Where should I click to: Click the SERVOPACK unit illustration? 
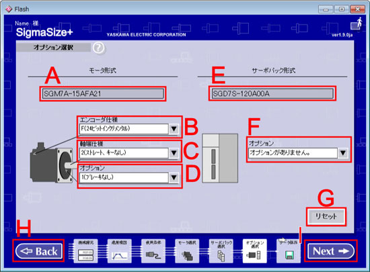pos(220,158)
